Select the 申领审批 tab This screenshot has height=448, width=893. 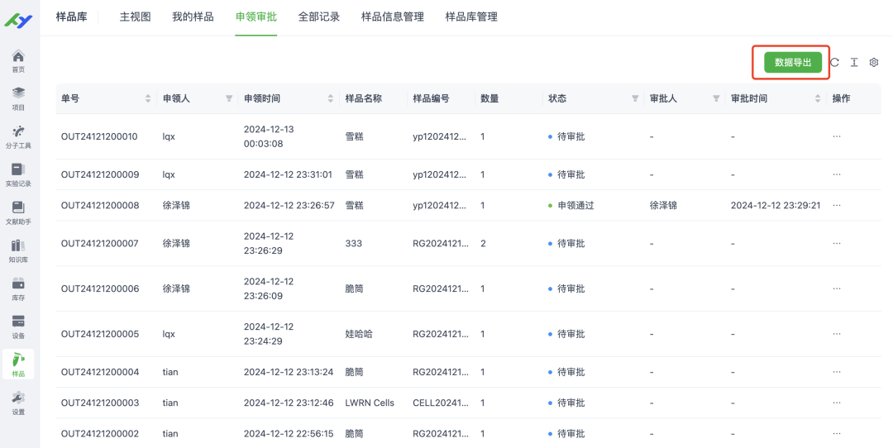coord(256,17)
